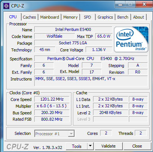The width and height of the screenshot is (153, 152).
Task: Click the 65.0 W Max TDP value
Action: pyautogui.click(x=104, y=36)
